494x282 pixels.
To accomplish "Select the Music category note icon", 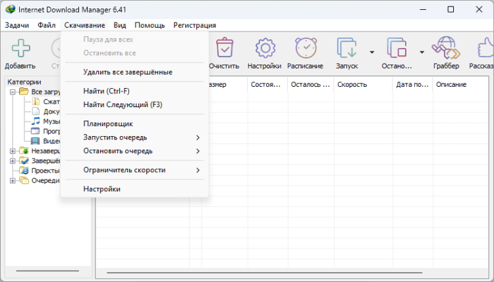I will tap(36, 121).
